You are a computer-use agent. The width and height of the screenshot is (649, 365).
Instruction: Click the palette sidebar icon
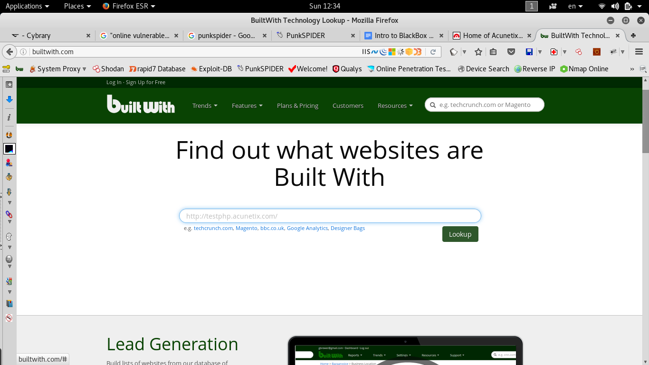[x=9, y=237]
